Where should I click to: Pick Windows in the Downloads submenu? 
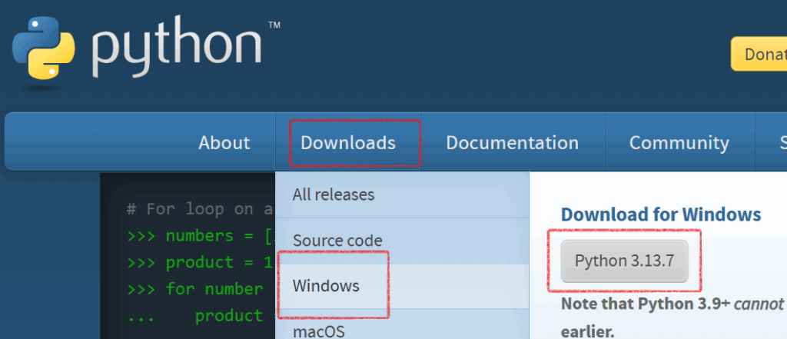(x=326, y=286)
